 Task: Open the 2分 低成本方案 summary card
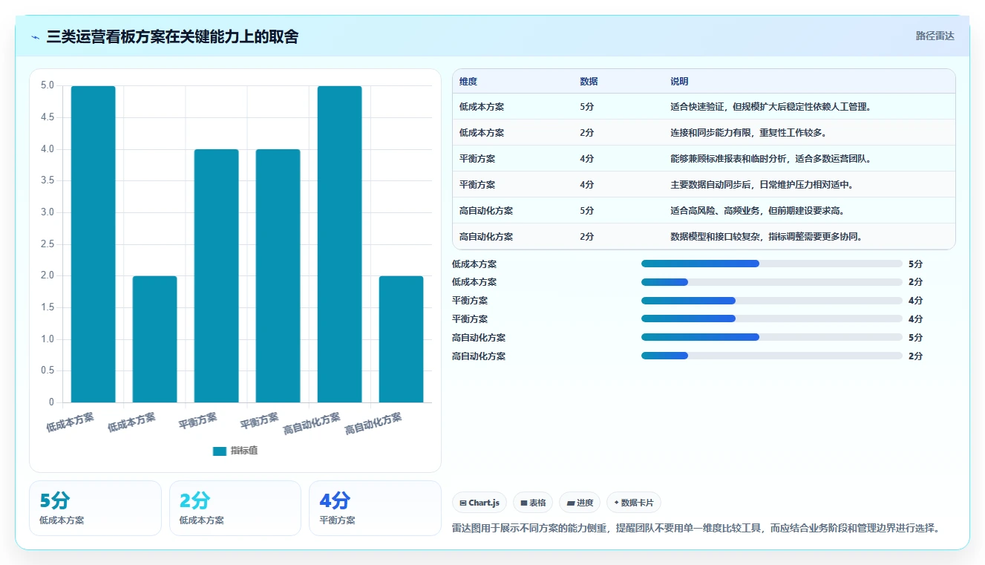click(x=235, y=508)
